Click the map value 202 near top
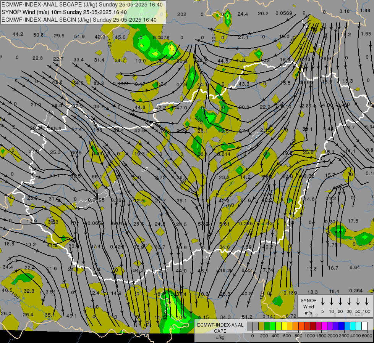The height and width of the screenshot is (343, 374). tap(181, 14)
